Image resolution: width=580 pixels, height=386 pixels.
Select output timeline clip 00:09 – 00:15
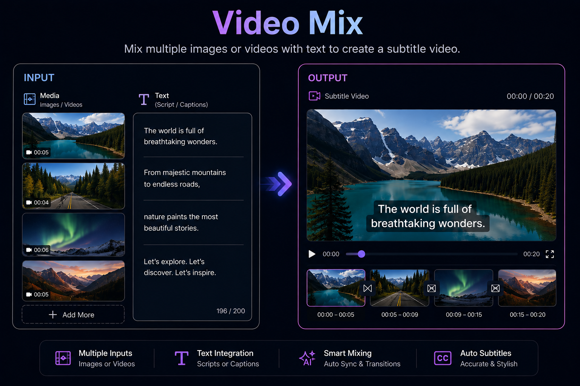(x=464, y=288)
